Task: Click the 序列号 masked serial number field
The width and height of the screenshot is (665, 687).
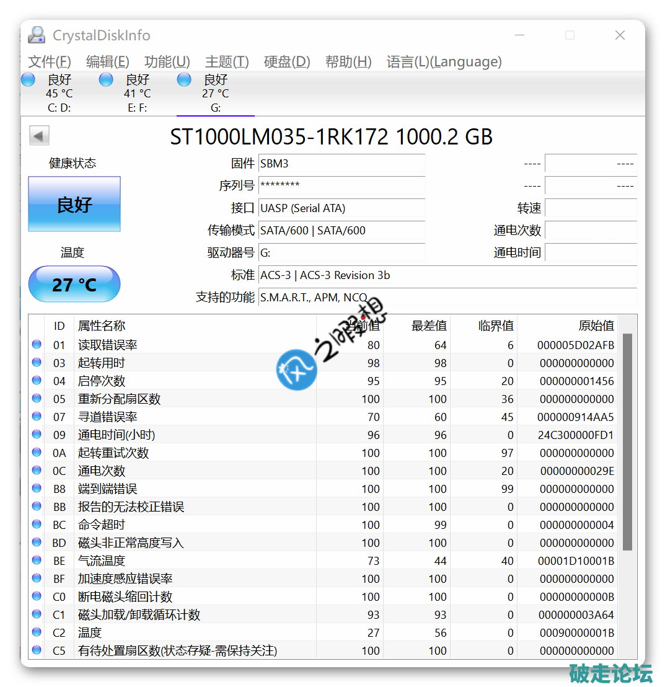Action: click(341, 185)
